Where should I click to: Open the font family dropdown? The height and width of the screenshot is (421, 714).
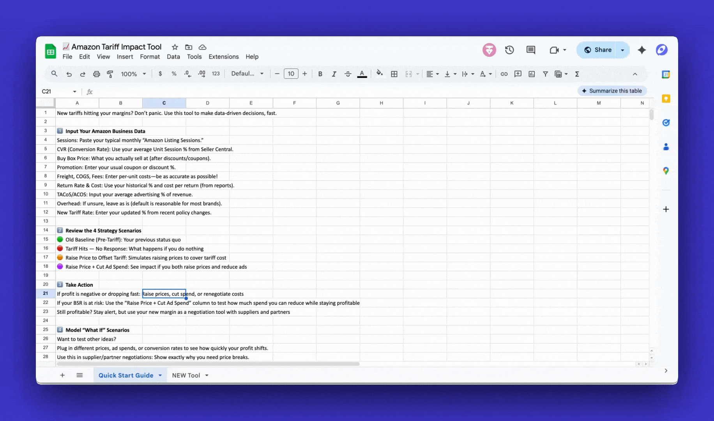tap(247, 74)
